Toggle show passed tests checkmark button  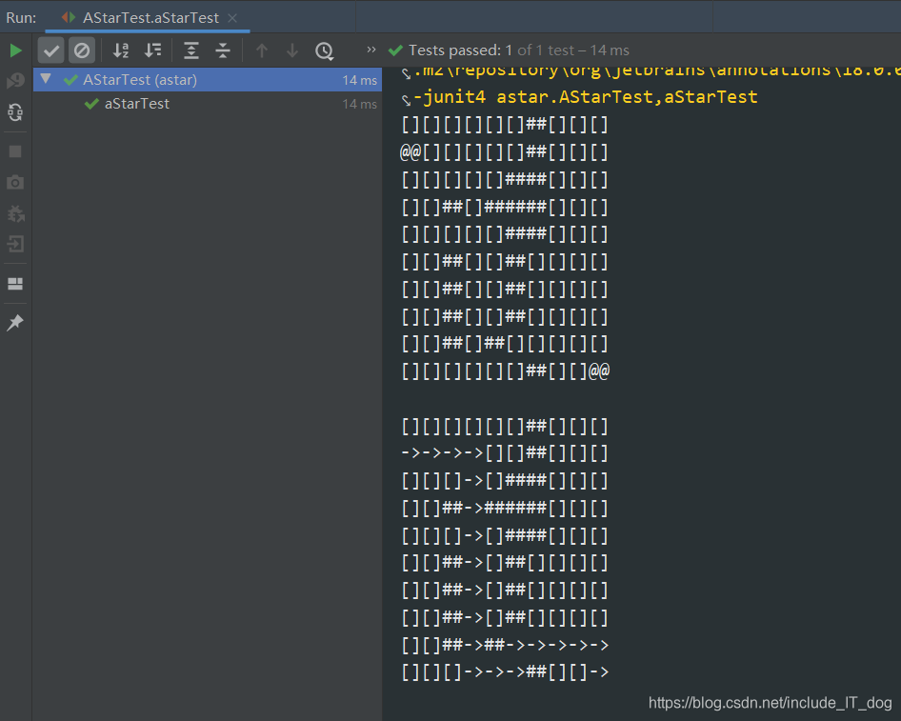click(x=50, y=50)
